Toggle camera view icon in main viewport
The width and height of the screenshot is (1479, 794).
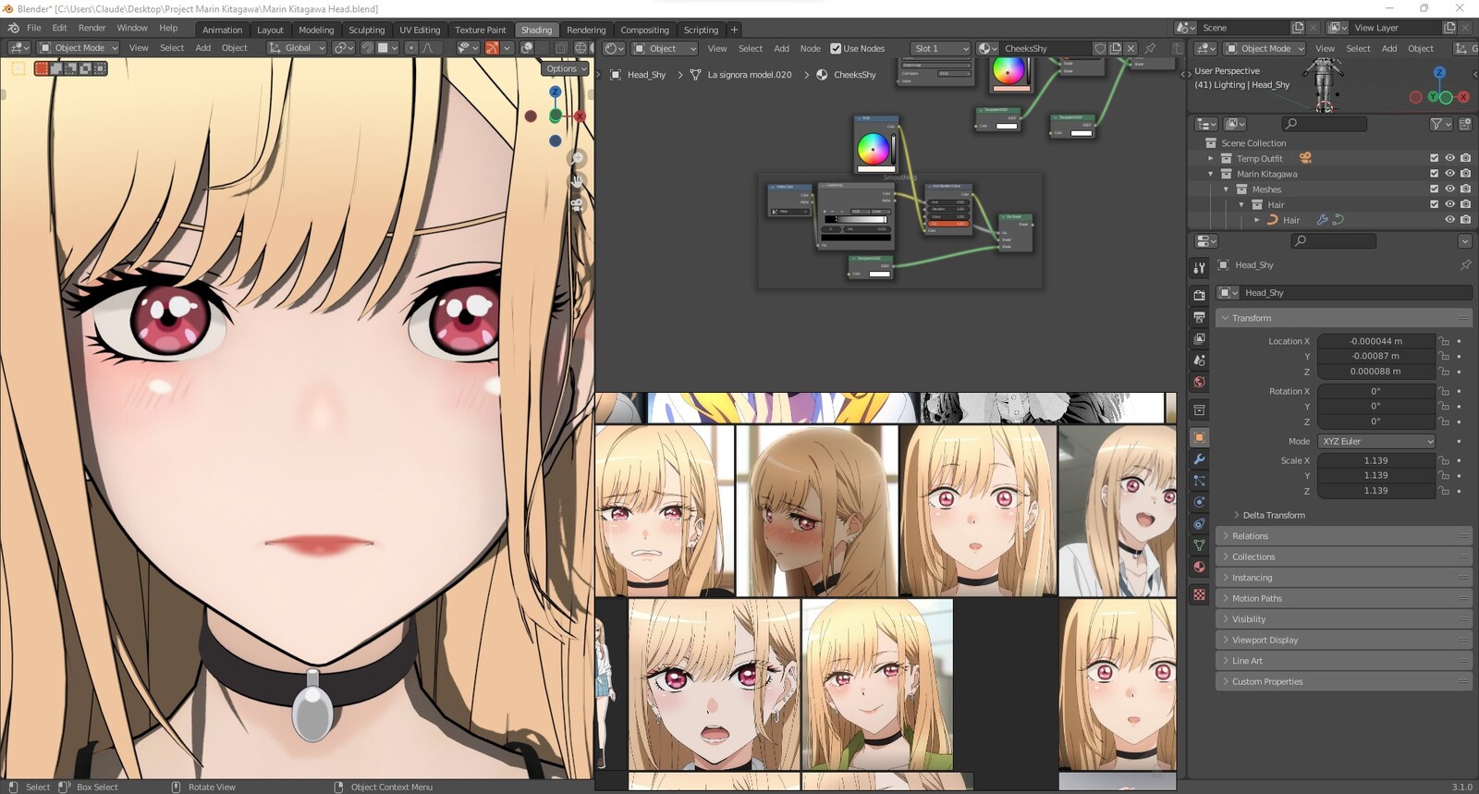tap(577, 204)
